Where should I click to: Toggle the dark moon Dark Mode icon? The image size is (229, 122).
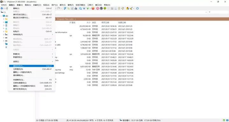[x=101, y=9]
